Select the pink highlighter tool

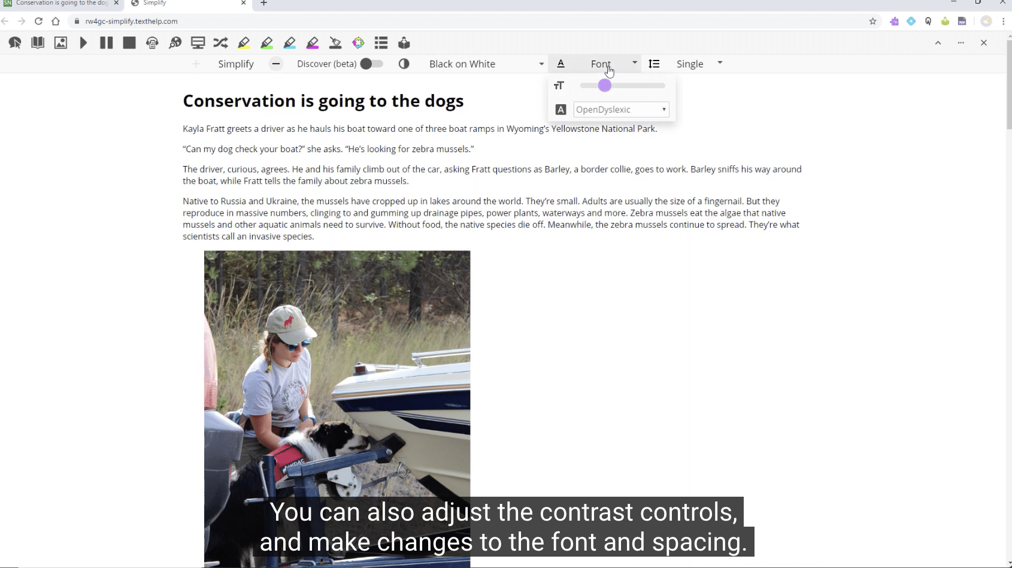click(x=313, y=43)
